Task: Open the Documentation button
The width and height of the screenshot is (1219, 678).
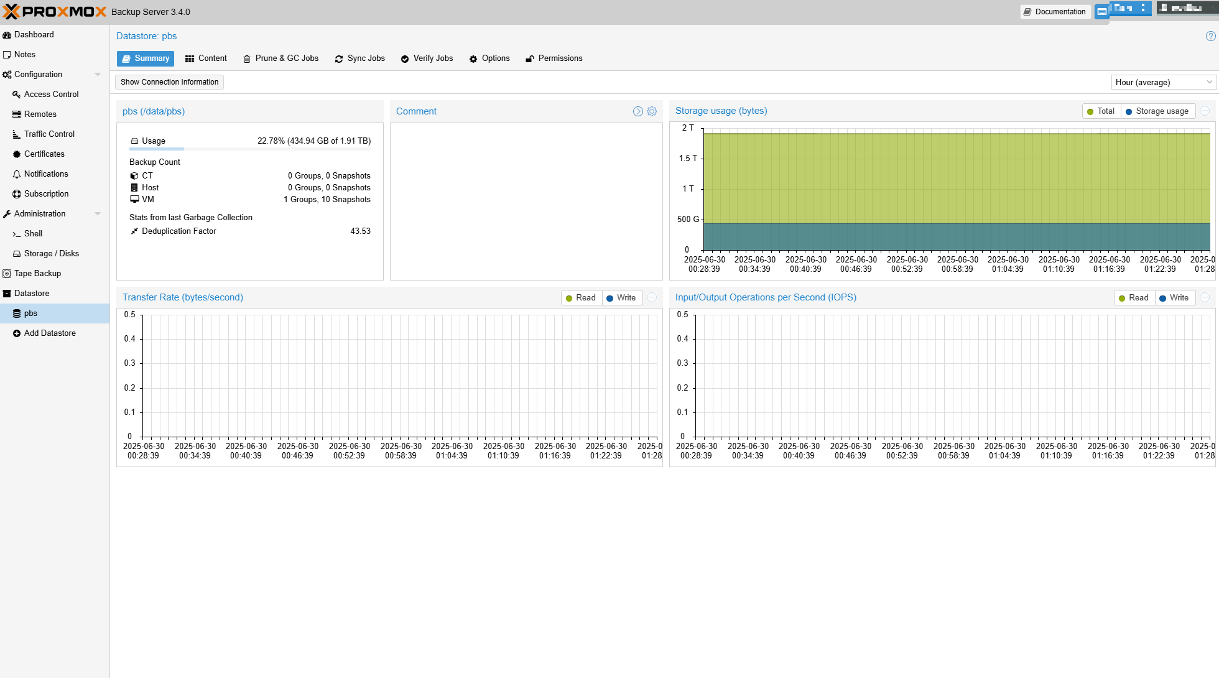Action: coord(1055,11)
